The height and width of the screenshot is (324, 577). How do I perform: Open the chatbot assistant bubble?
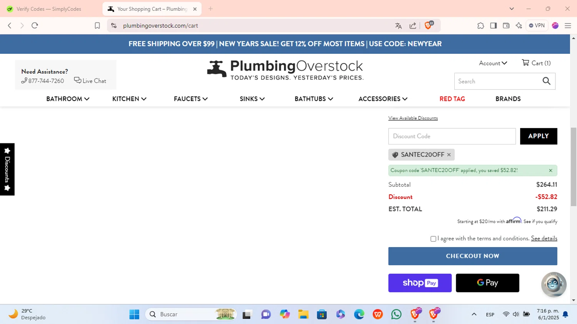coord(554,284)
